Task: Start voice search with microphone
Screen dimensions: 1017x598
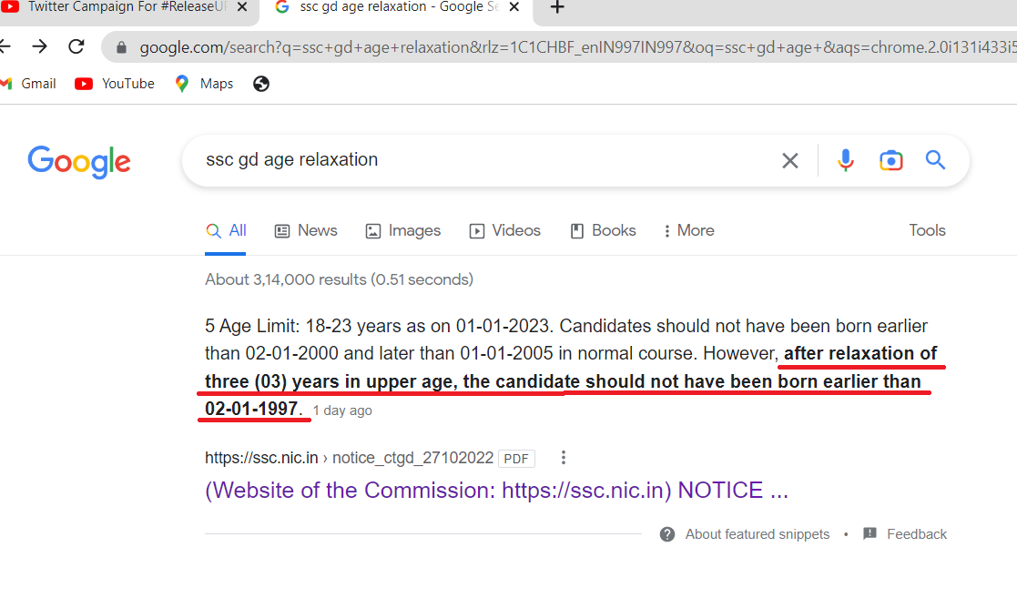Action: tap(845, 160)
